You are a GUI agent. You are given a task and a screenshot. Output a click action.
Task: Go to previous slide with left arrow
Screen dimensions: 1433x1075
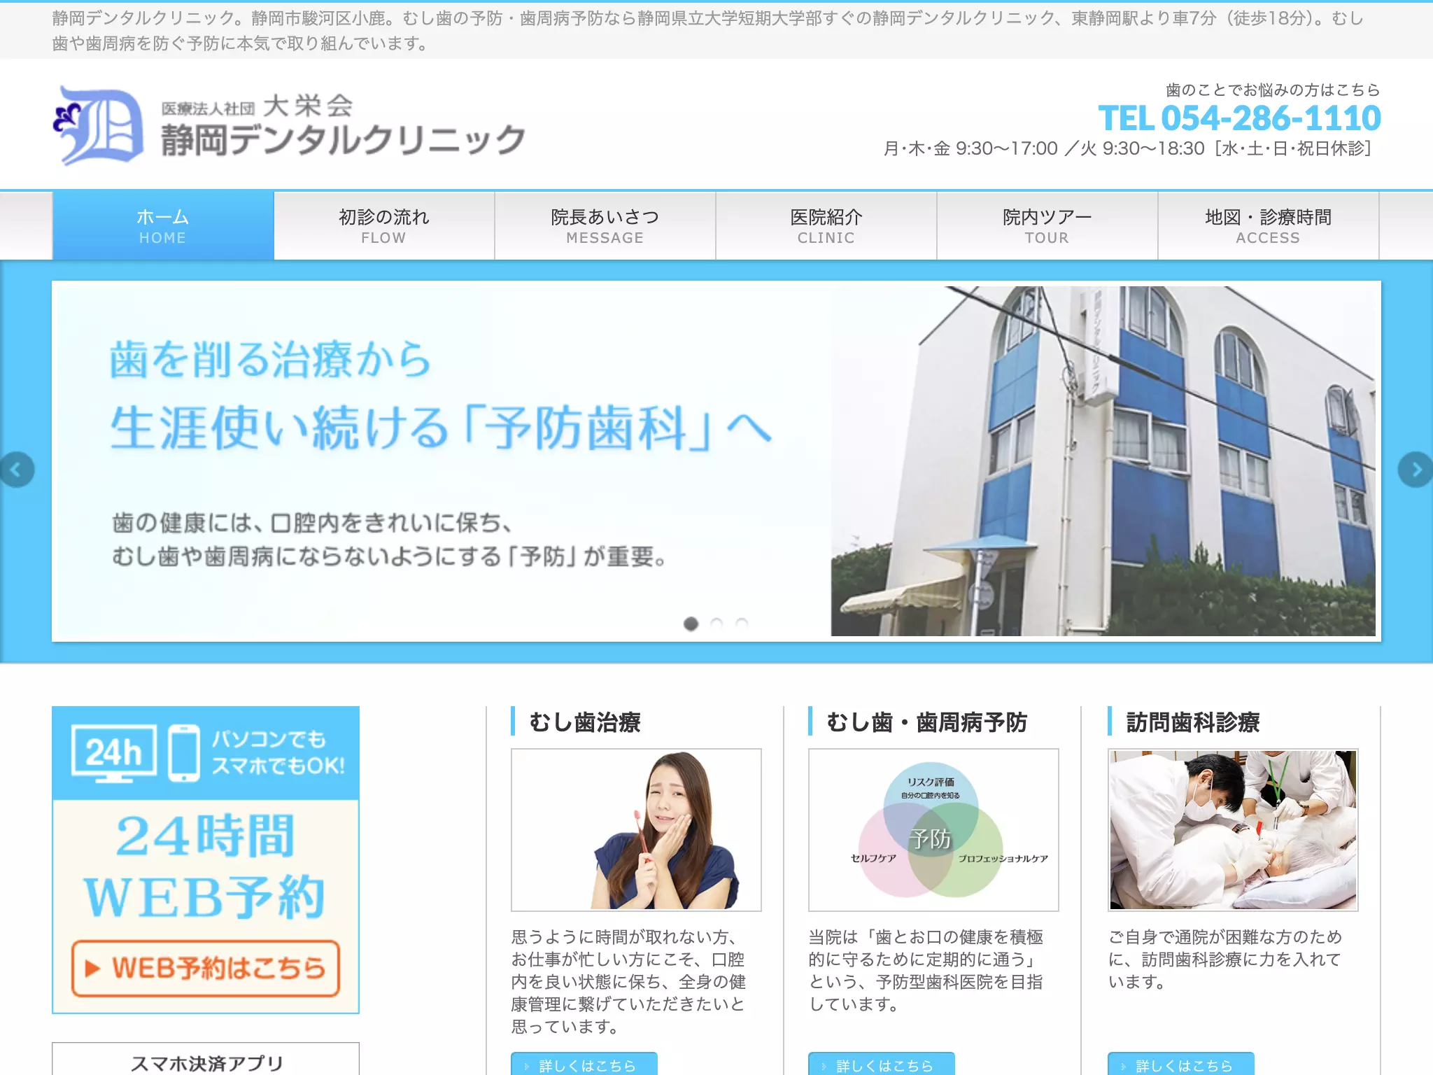pos(16,470)
